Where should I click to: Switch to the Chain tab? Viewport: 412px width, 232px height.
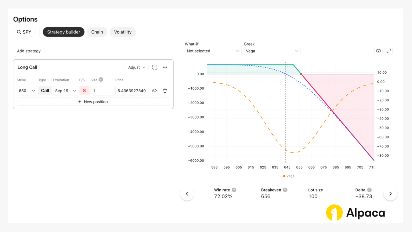pyautogui.click(x=97, y=32)
